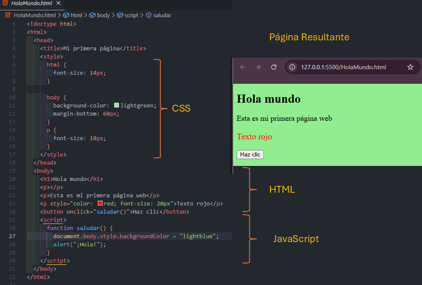
Task: Open the lightgreen color swatch picker
Action: click(x=117, y=106)
